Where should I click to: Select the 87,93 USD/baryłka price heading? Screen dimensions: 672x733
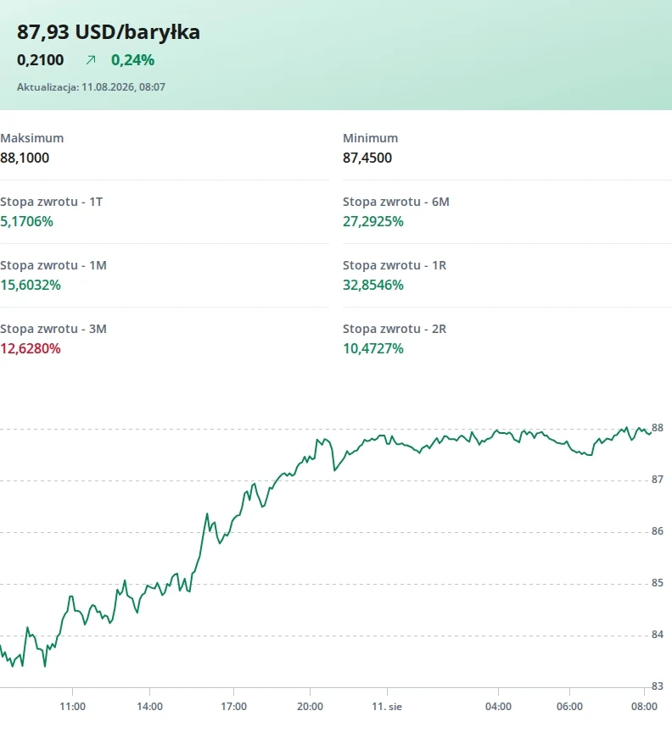109,32
